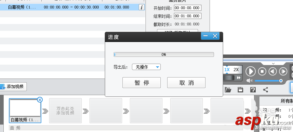Collapse the player panel with the small chevron
Screen dimensions: 293x132
(273, 64)
